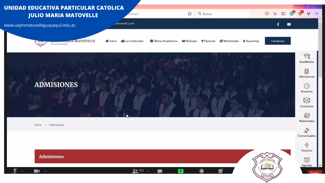Open the Multimedia menu in navbar

point(229,41)
